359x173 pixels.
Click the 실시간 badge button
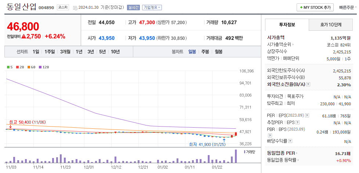click(x=133, y=7)
